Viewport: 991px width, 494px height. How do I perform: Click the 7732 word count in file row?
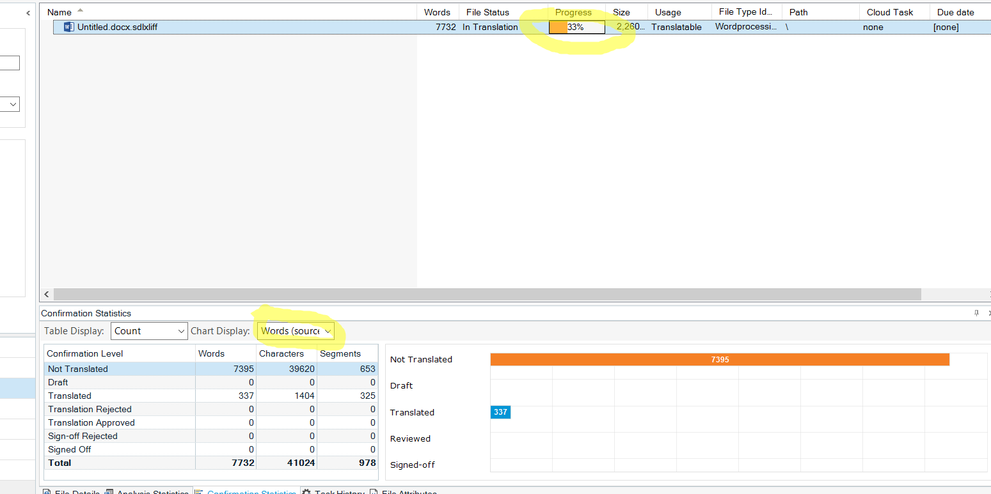[446, 27]
